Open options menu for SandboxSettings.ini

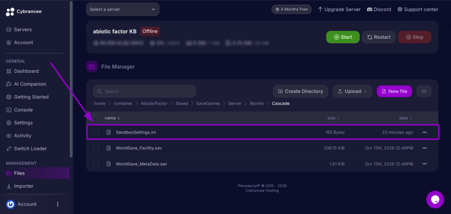(425, 132)
